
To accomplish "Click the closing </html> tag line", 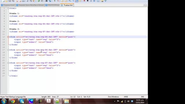I will pos(14,76).
